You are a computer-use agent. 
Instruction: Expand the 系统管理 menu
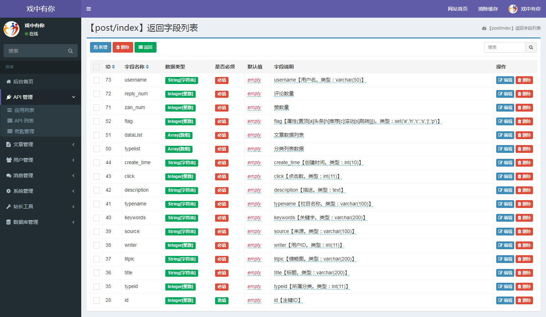(41, 191)
